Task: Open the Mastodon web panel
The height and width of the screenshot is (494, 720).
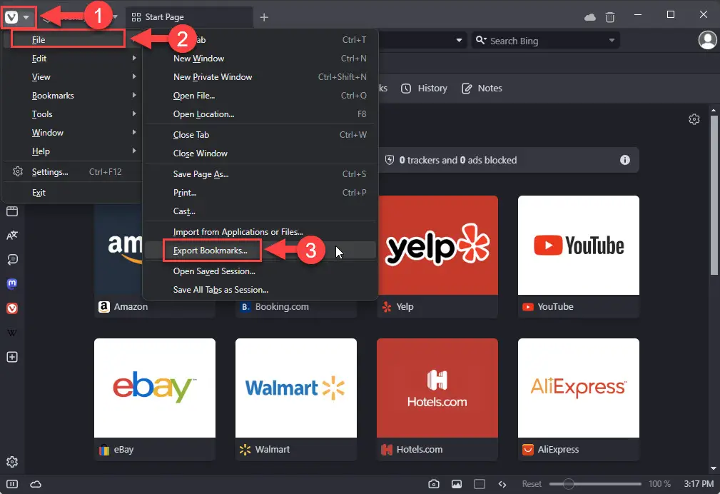Action: point(12,284)
